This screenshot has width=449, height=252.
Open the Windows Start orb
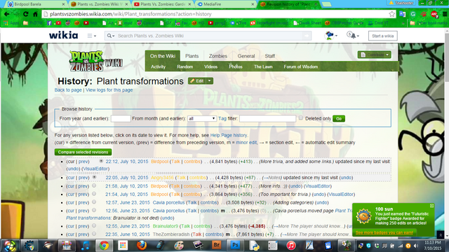(9, 246)
